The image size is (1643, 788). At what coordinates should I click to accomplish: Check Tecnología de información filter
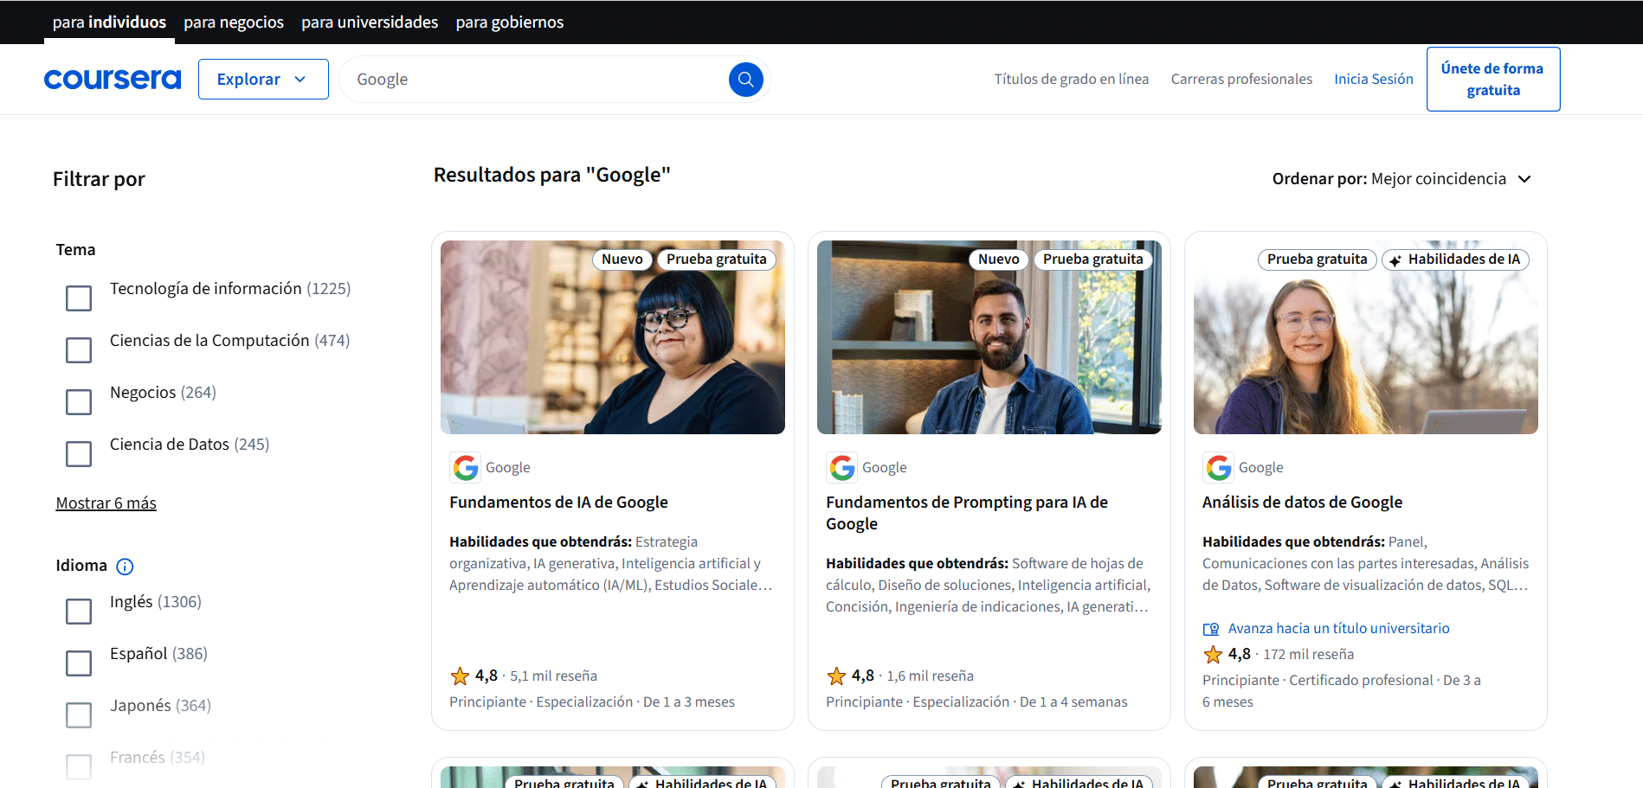pos(79,298)
